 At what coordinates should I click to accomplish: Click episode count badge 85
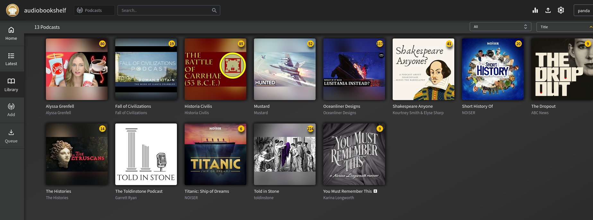(241, 44)
